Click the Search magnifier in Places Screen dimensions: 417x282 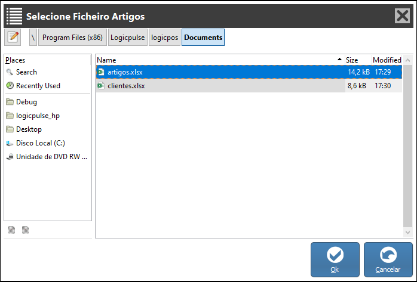[x=10, y=72]
